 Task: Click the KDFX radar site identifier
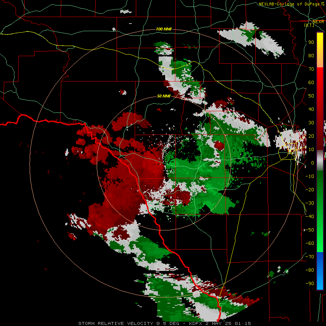(x=196, y=323)
